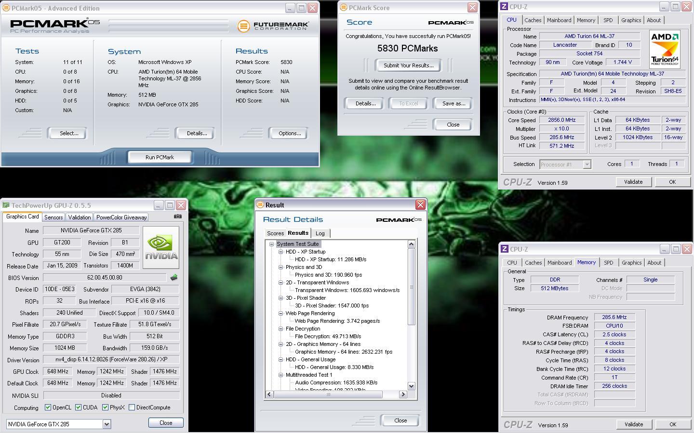Close the Result dialog with title X
Viewport: 694px width, 433px height.
tap(420, 205)
